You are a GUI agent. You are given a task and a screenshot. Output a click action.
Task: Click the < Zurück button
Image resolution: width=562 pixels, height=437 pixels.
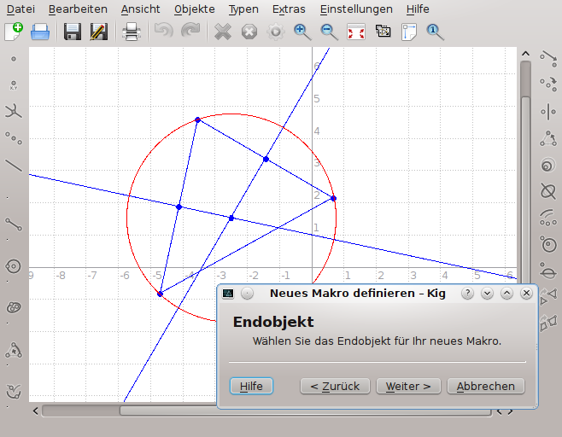point(335,386)
